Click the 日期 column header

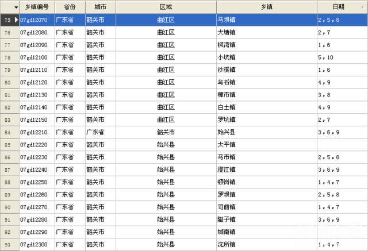pos(343,7)
